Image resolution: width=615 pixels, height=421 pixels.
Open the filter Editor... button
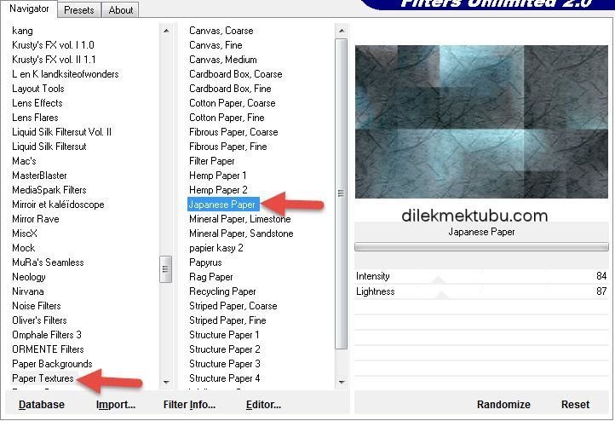point(263,405)
